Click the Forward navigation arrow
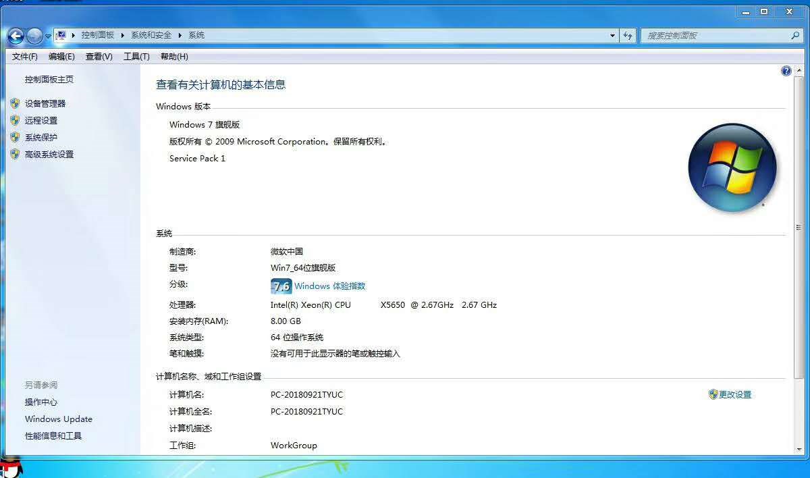 click(35, 36)
